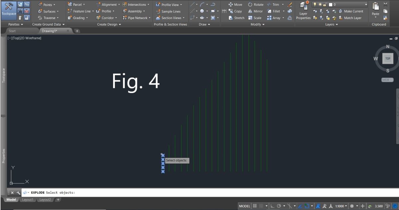
Task: Expand the Layers panel
Action: [x=332, y=25]
